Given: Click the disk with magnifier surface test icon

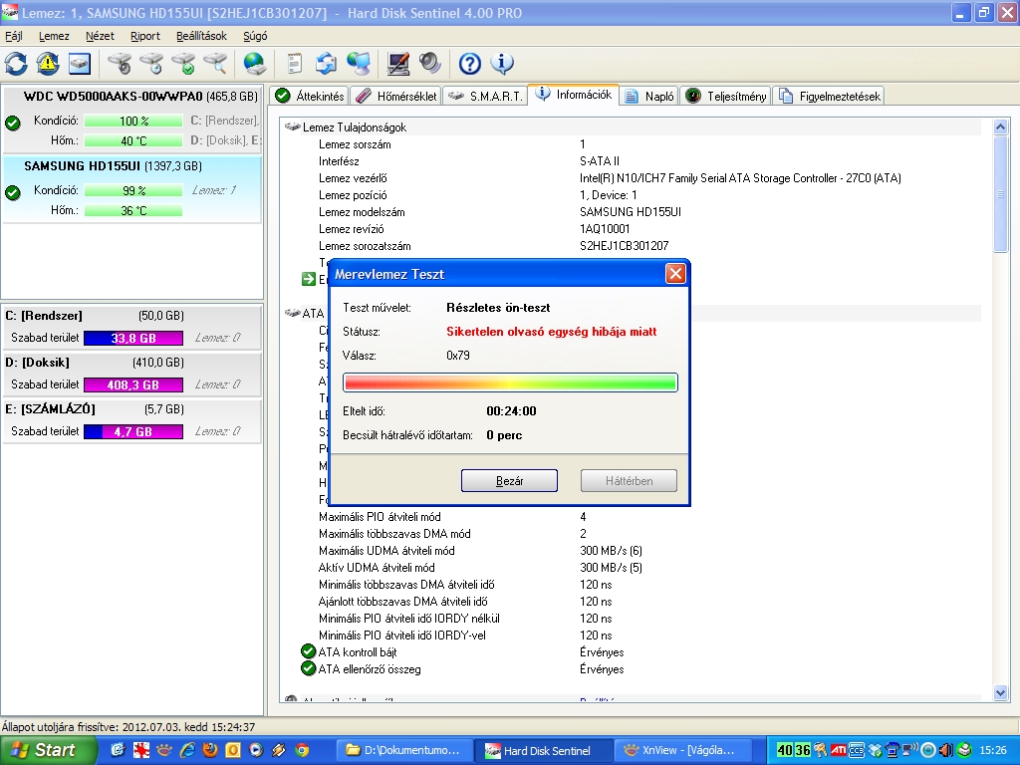Looking at the screenshot, I should click(215, 63).
